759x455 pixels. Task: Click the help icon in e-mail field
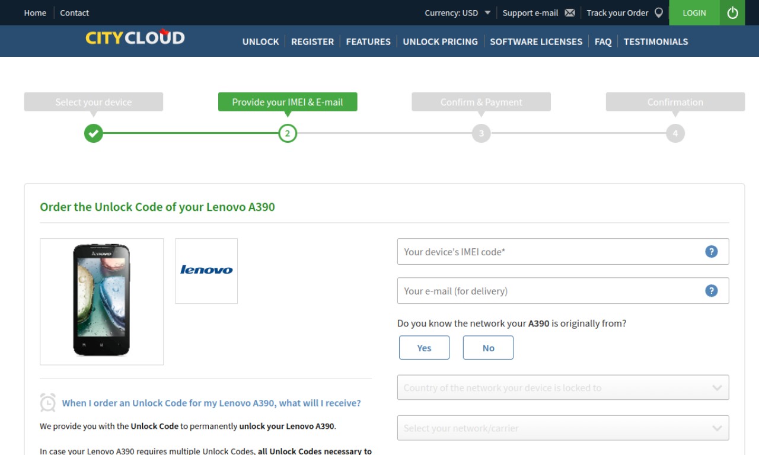tap(712, 291)
